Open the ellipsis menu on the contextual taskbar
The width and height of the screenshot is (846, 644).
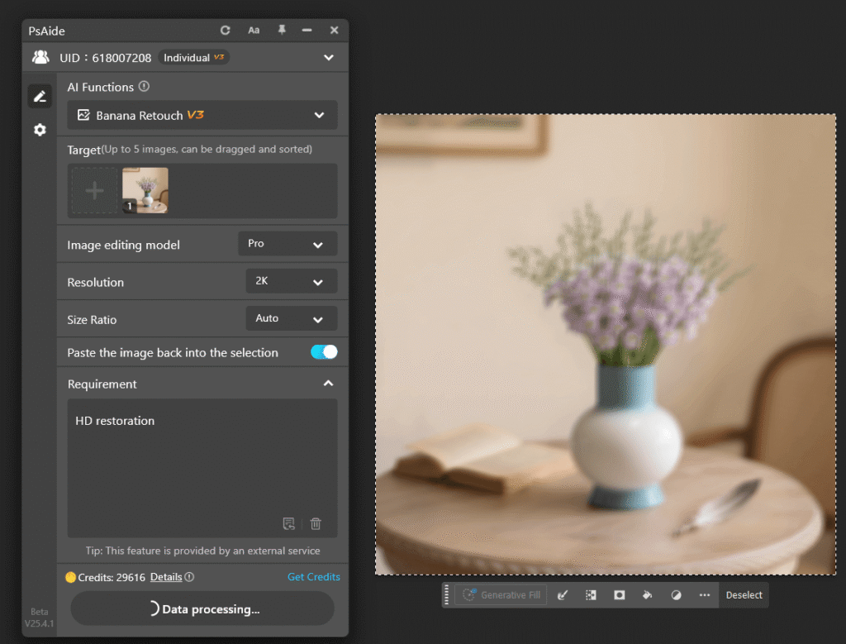(x=704, y=594)
